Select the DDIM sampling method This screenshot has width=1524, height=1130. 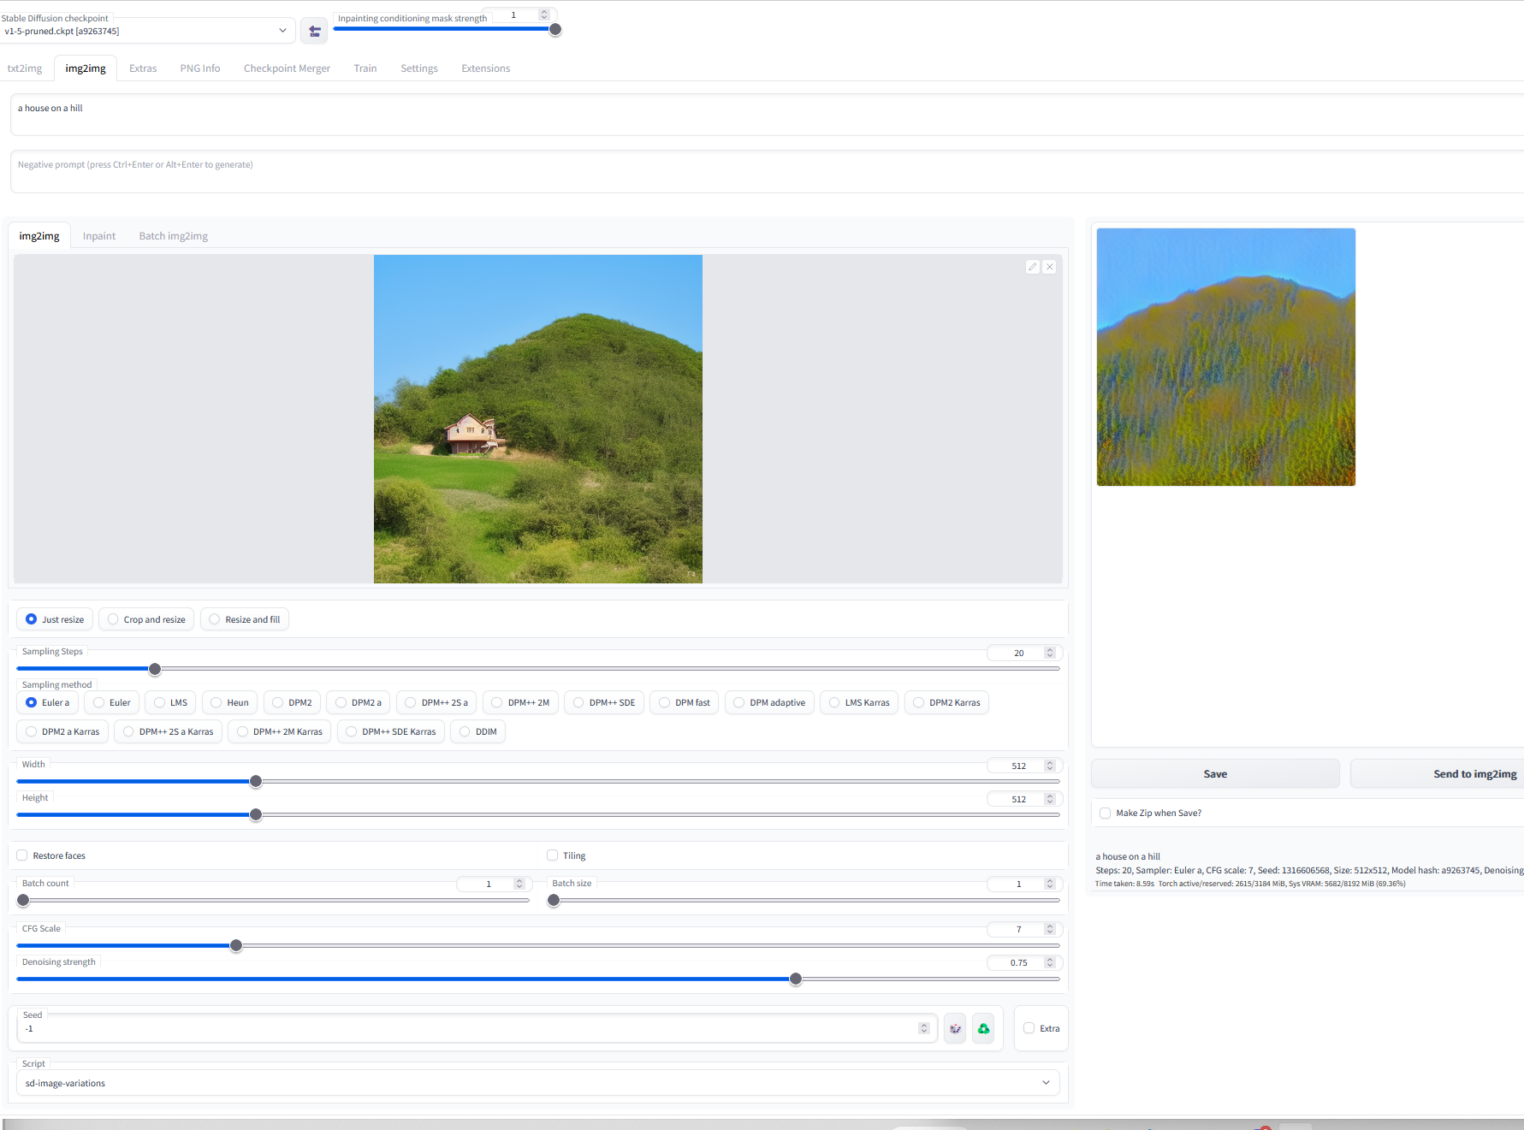tap(463, 731)
